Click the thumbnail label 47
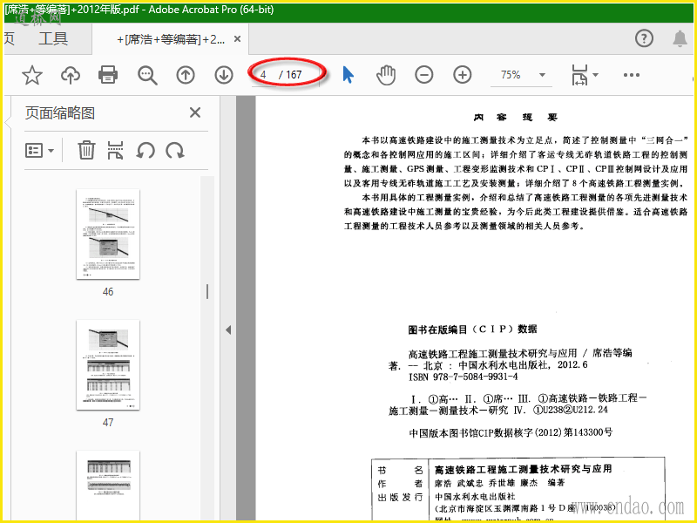This screenshot has height=523, width=697. 108,423
